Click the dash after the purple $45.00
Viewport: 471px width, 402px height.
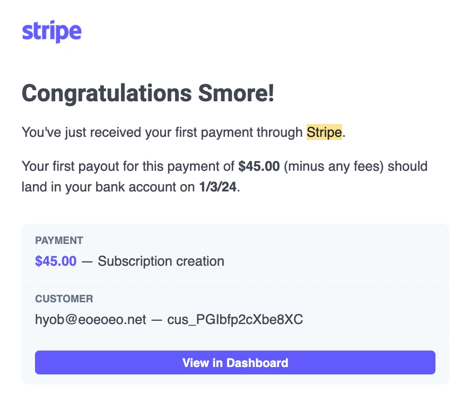(87, 261)
